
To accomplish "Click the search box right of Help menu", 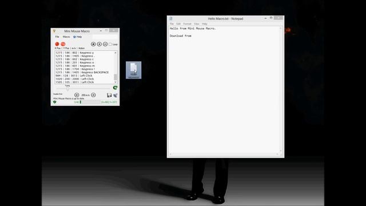I will click(105, 37).
